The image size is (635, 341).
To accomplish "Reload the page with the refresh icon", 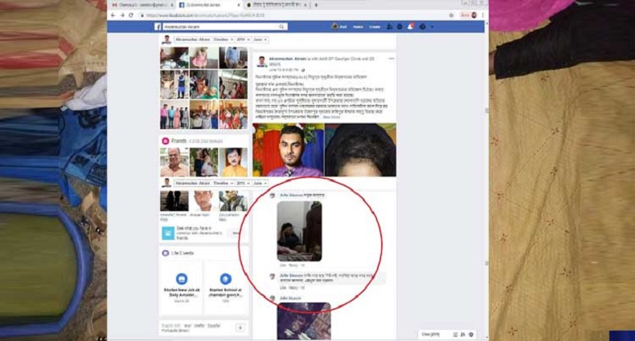I will [x=132, y=15].
